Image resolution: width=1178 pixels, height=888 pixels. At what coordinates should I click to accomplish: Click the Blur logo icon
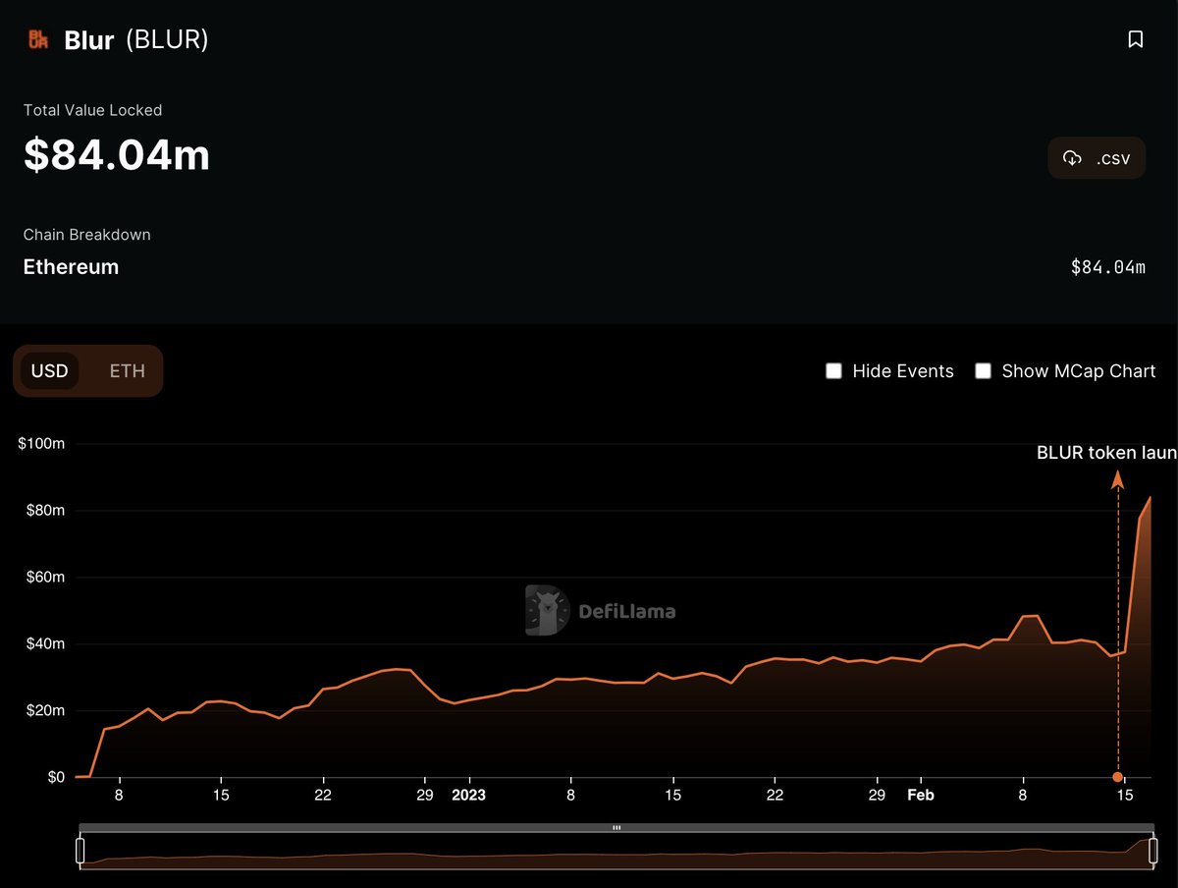click(38, 39)
